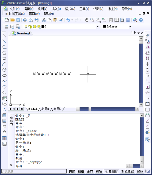The width and height of the screenshot is (152, 175).
Task: Open the Undo history dropdown arrow
Action: click(72, 20)
